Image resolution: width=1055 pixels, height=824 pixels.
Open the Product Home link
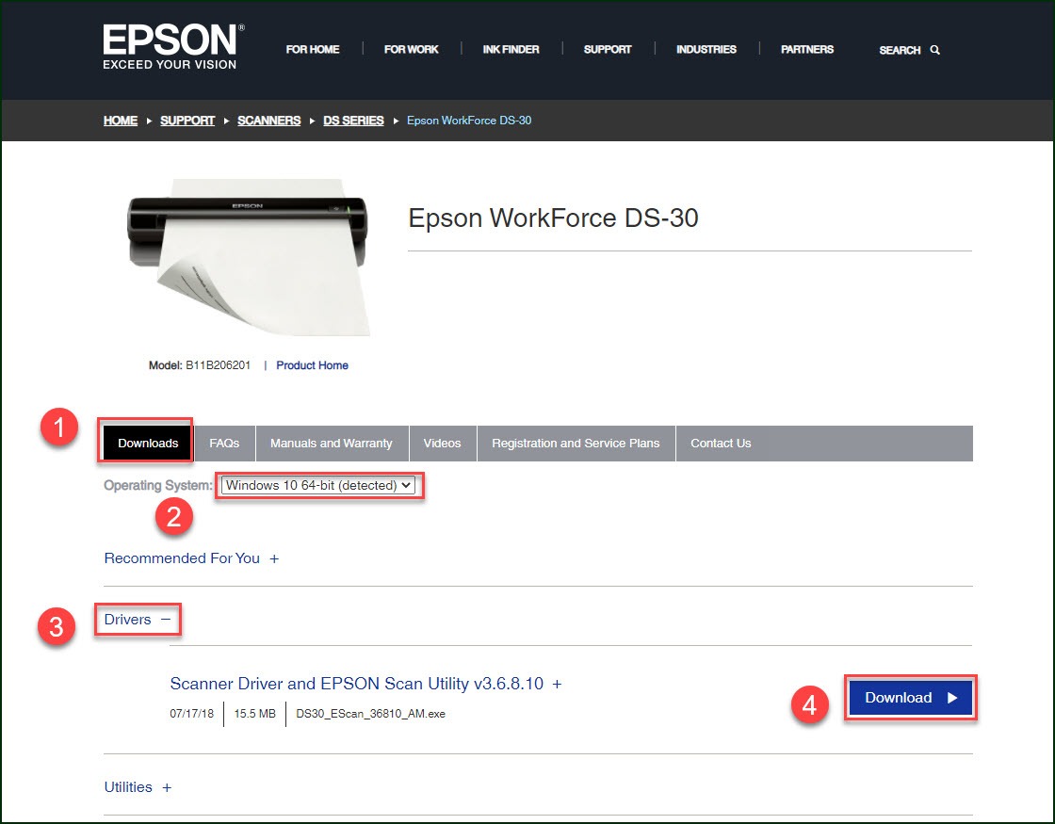coord(312,365)
